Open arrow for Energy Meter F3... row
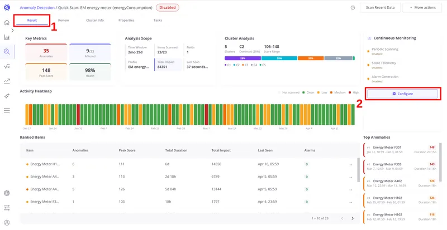Image resolution: width=447 pixels, height=230 pixels. click(351, 202)
